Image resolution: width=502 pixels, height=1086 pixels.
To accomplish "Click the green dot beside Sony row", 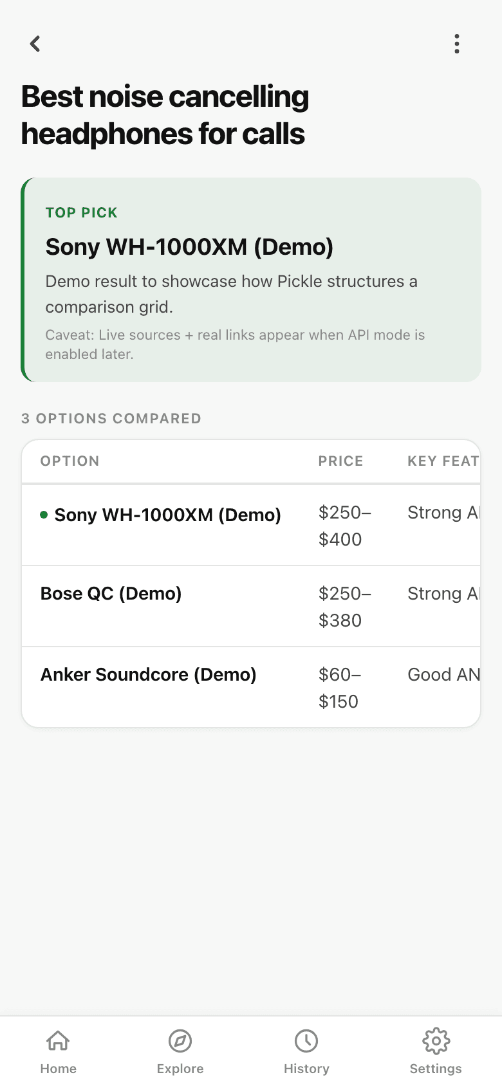I will click(x=44, y=515).
